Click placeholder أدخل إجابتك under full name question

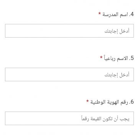(117, 75)
